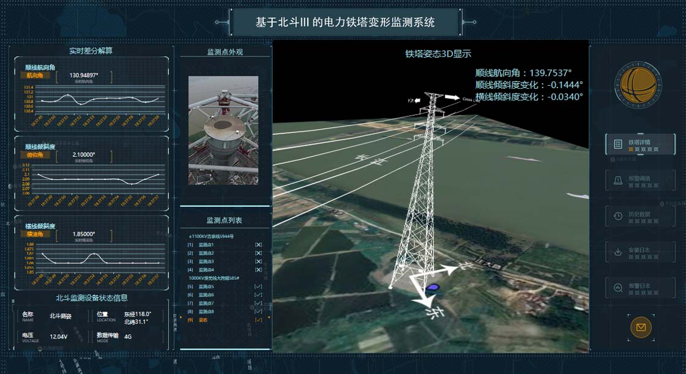This screenshot has width=686, height=374.
Task: Click the 报警日志 search icon
Action: pyautogui.click(x=617, y=286)
